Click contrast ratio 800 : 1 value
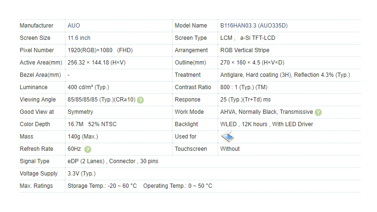Image resolution: width=377 pixels, height=212 pixels. tap(244, 87)
